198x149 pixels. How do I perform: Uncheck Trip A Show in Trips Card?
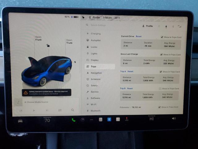[161, 72]
